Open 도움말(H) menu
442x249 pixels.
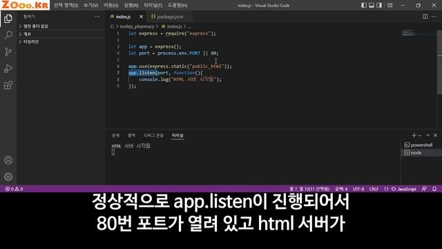click(x=177, y=6)
